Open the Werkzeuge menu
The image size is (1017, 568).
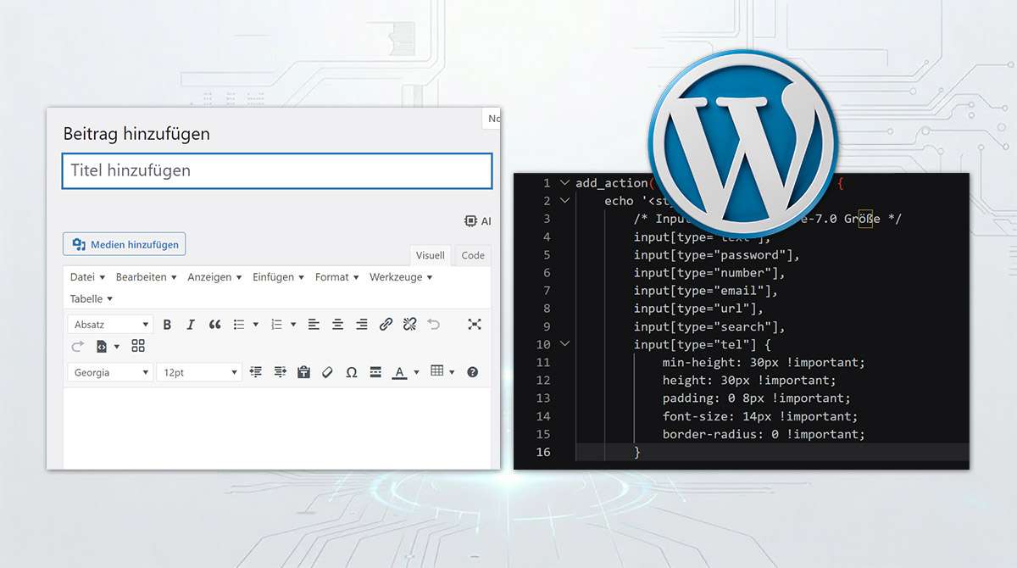tap(401, 277)
